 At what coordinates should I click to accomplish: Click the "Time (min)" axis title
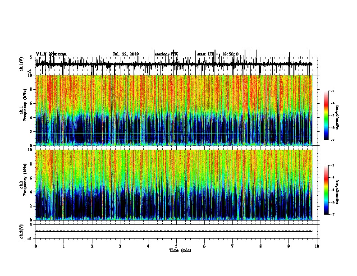point(180,250)
